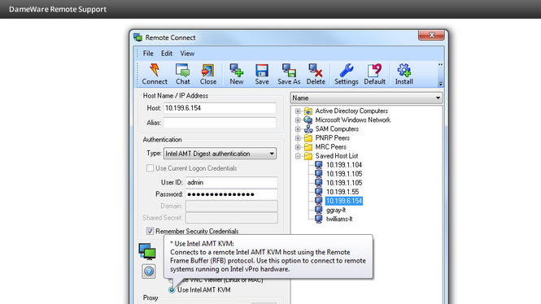The image size is (541, 304).
Task: Uncheck Remember Security Credentials
Action: coord(150,231)
